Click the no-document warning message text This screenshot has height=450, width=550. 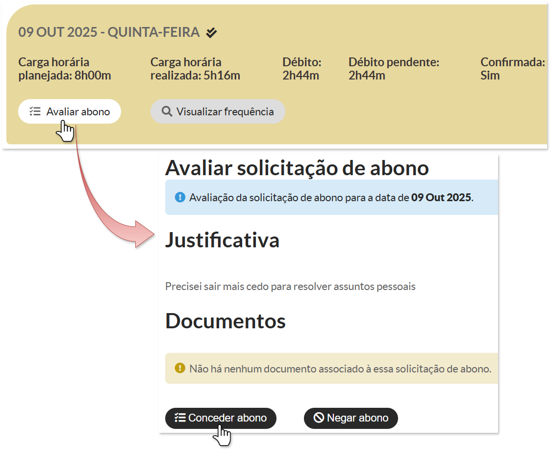click(x=340, y=369)
